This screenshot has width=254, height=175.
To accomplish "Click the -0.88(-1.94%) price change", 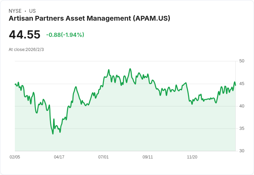I will [x=65, y=35].
